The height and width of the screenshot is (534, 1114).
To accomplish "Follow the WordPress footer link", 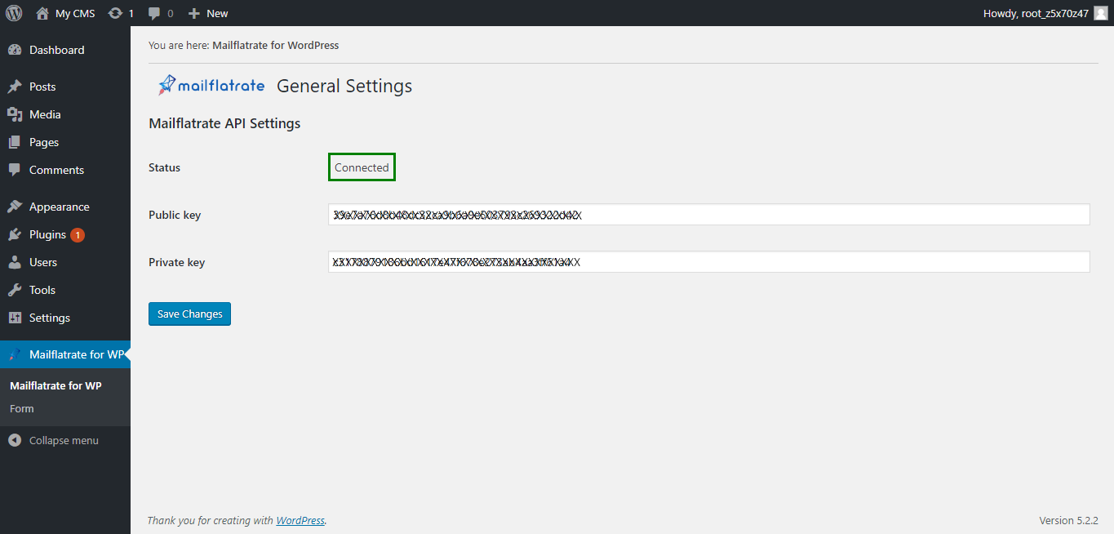I will [x=300, y=520].
